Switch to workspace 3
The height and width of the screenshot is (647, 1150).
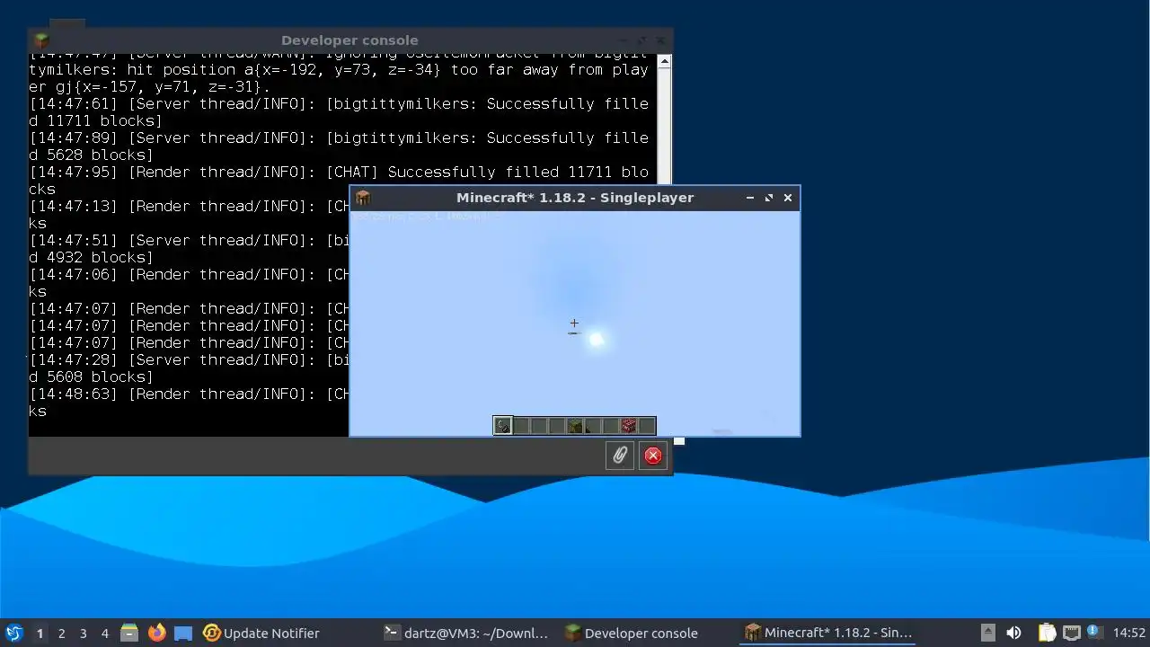83,633
